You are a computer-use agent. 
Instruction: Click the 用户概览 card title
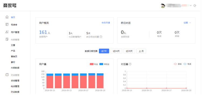44,23
